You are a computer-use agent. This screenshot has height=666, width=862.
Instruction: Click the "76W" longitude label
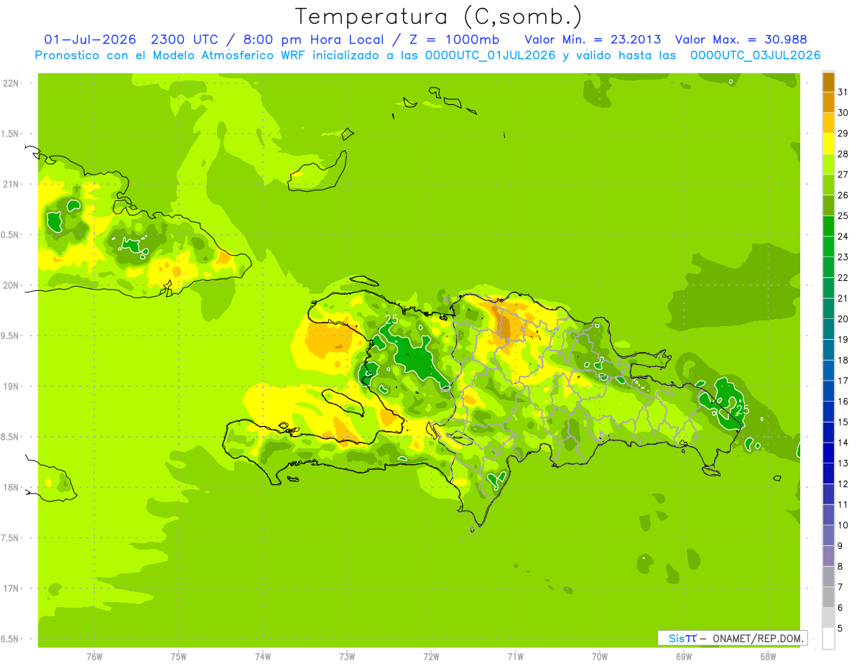94,656
